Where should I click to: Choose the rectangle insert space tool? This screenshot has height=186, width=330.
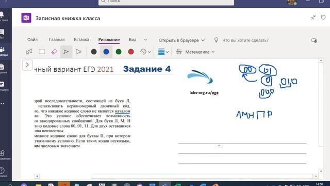click(x=42, y=52)
